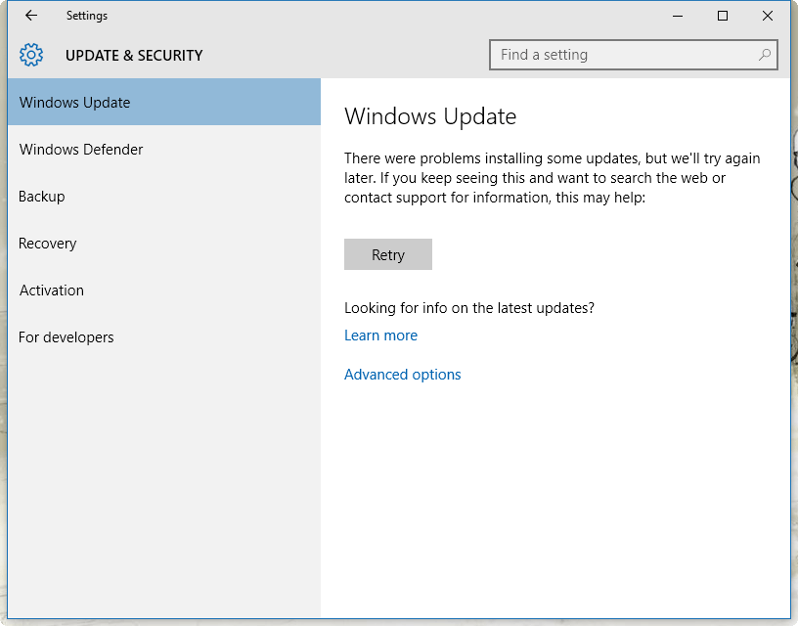798x626 pixels.
Task: Maximize the Settings window
Action: [722, 16]
